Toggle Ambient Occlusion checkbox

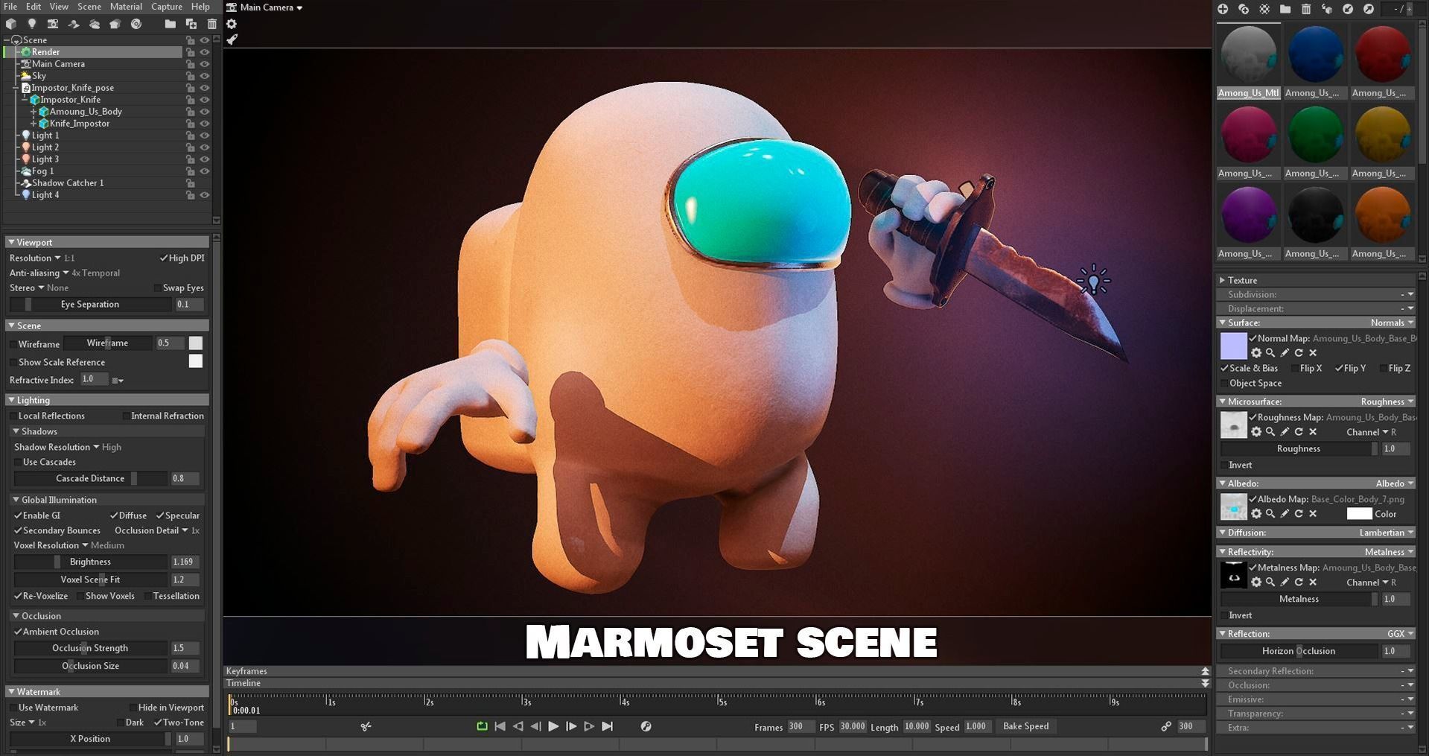[x=18, y=632]
